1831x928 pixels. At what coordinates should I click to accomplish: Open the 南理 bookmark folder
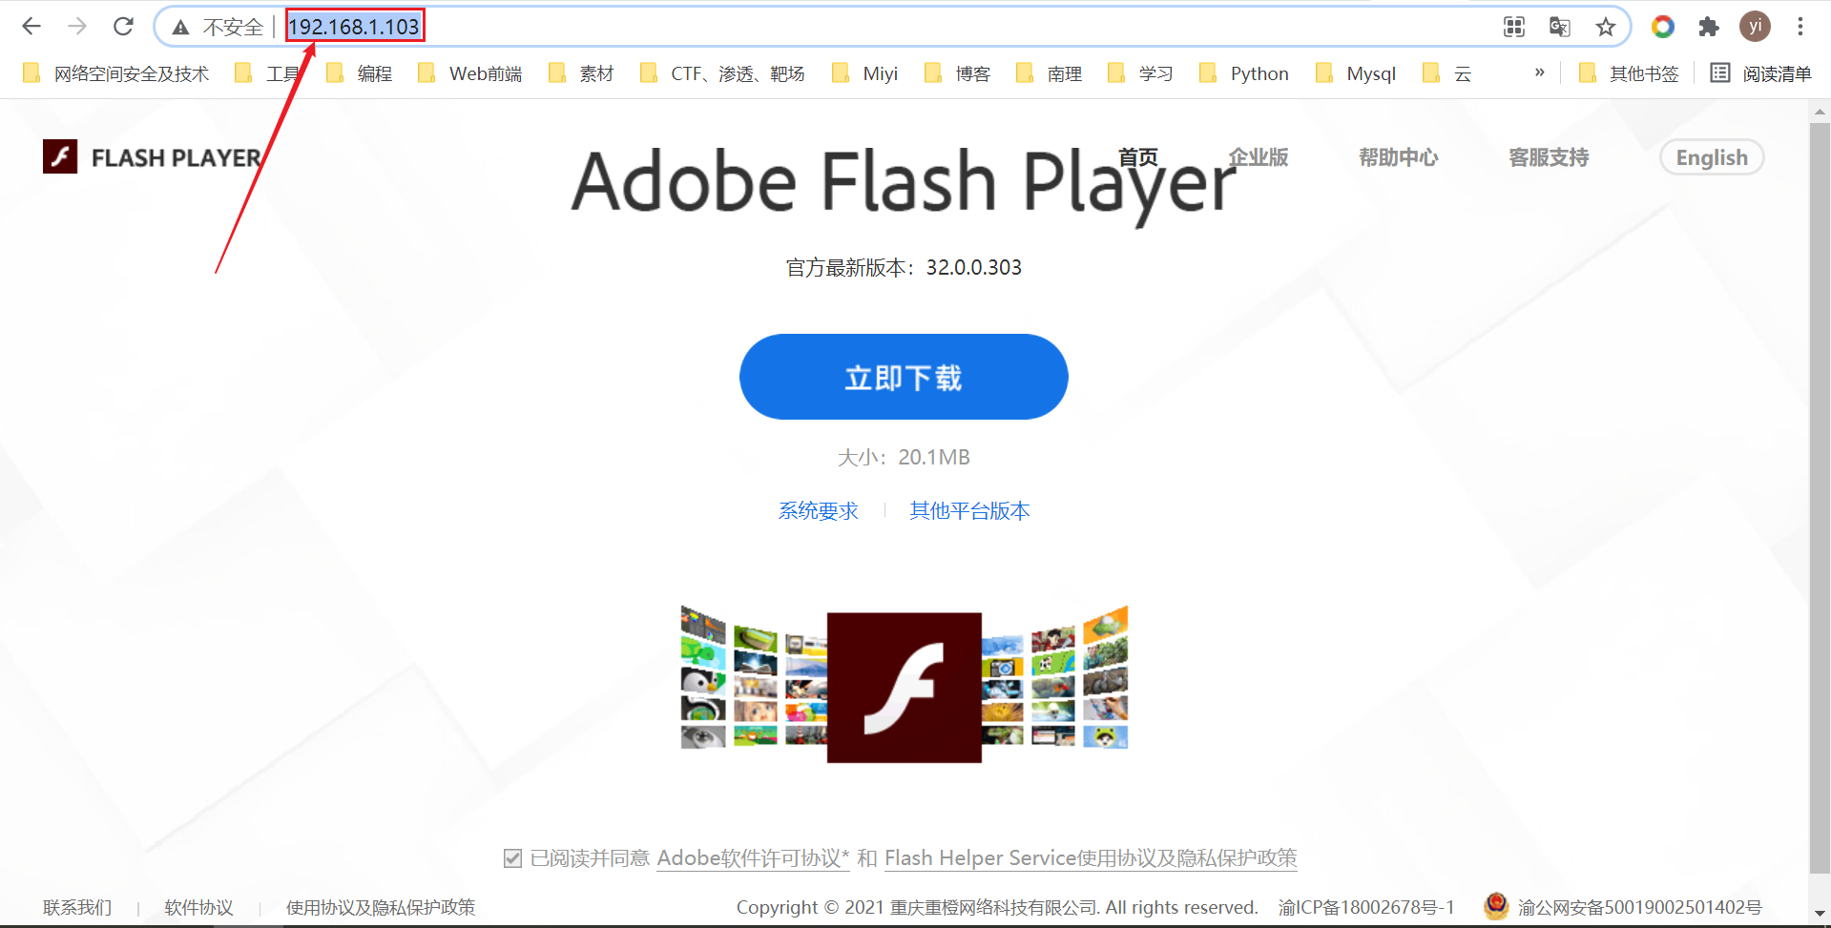click(x=1050, y=73)
